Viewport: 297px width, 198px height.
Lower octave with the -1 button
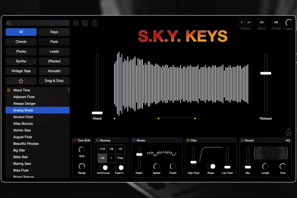[241, 22]
